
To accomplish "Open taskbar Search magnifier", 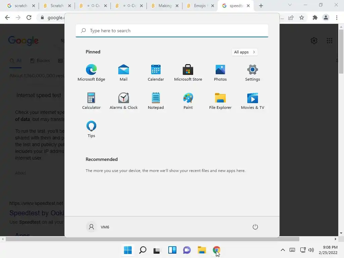I will (142, 250).
